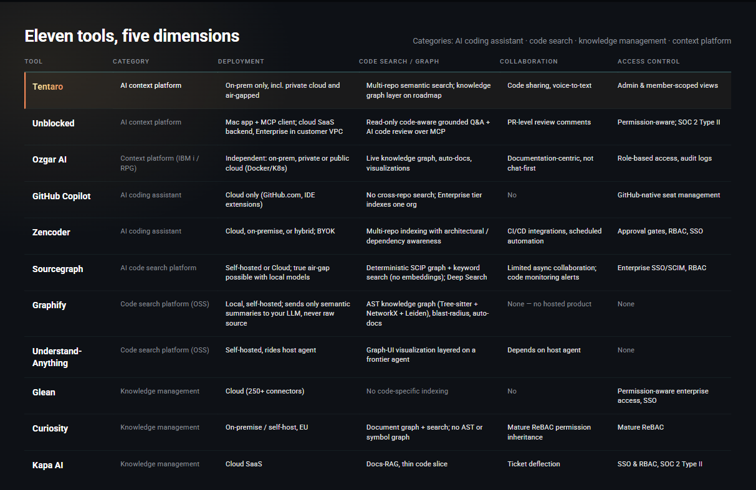Click 'Documentation-centric, not chat-first' cell
Viewport: 756px width, 490px height.
click(551, 163)
